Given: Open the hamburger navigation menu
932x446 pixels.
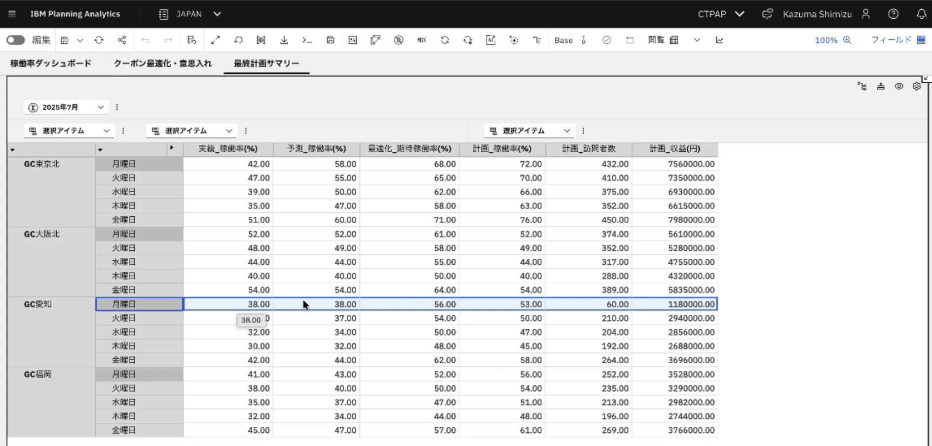Looking at the screenshot, I should tap(12, 14).
